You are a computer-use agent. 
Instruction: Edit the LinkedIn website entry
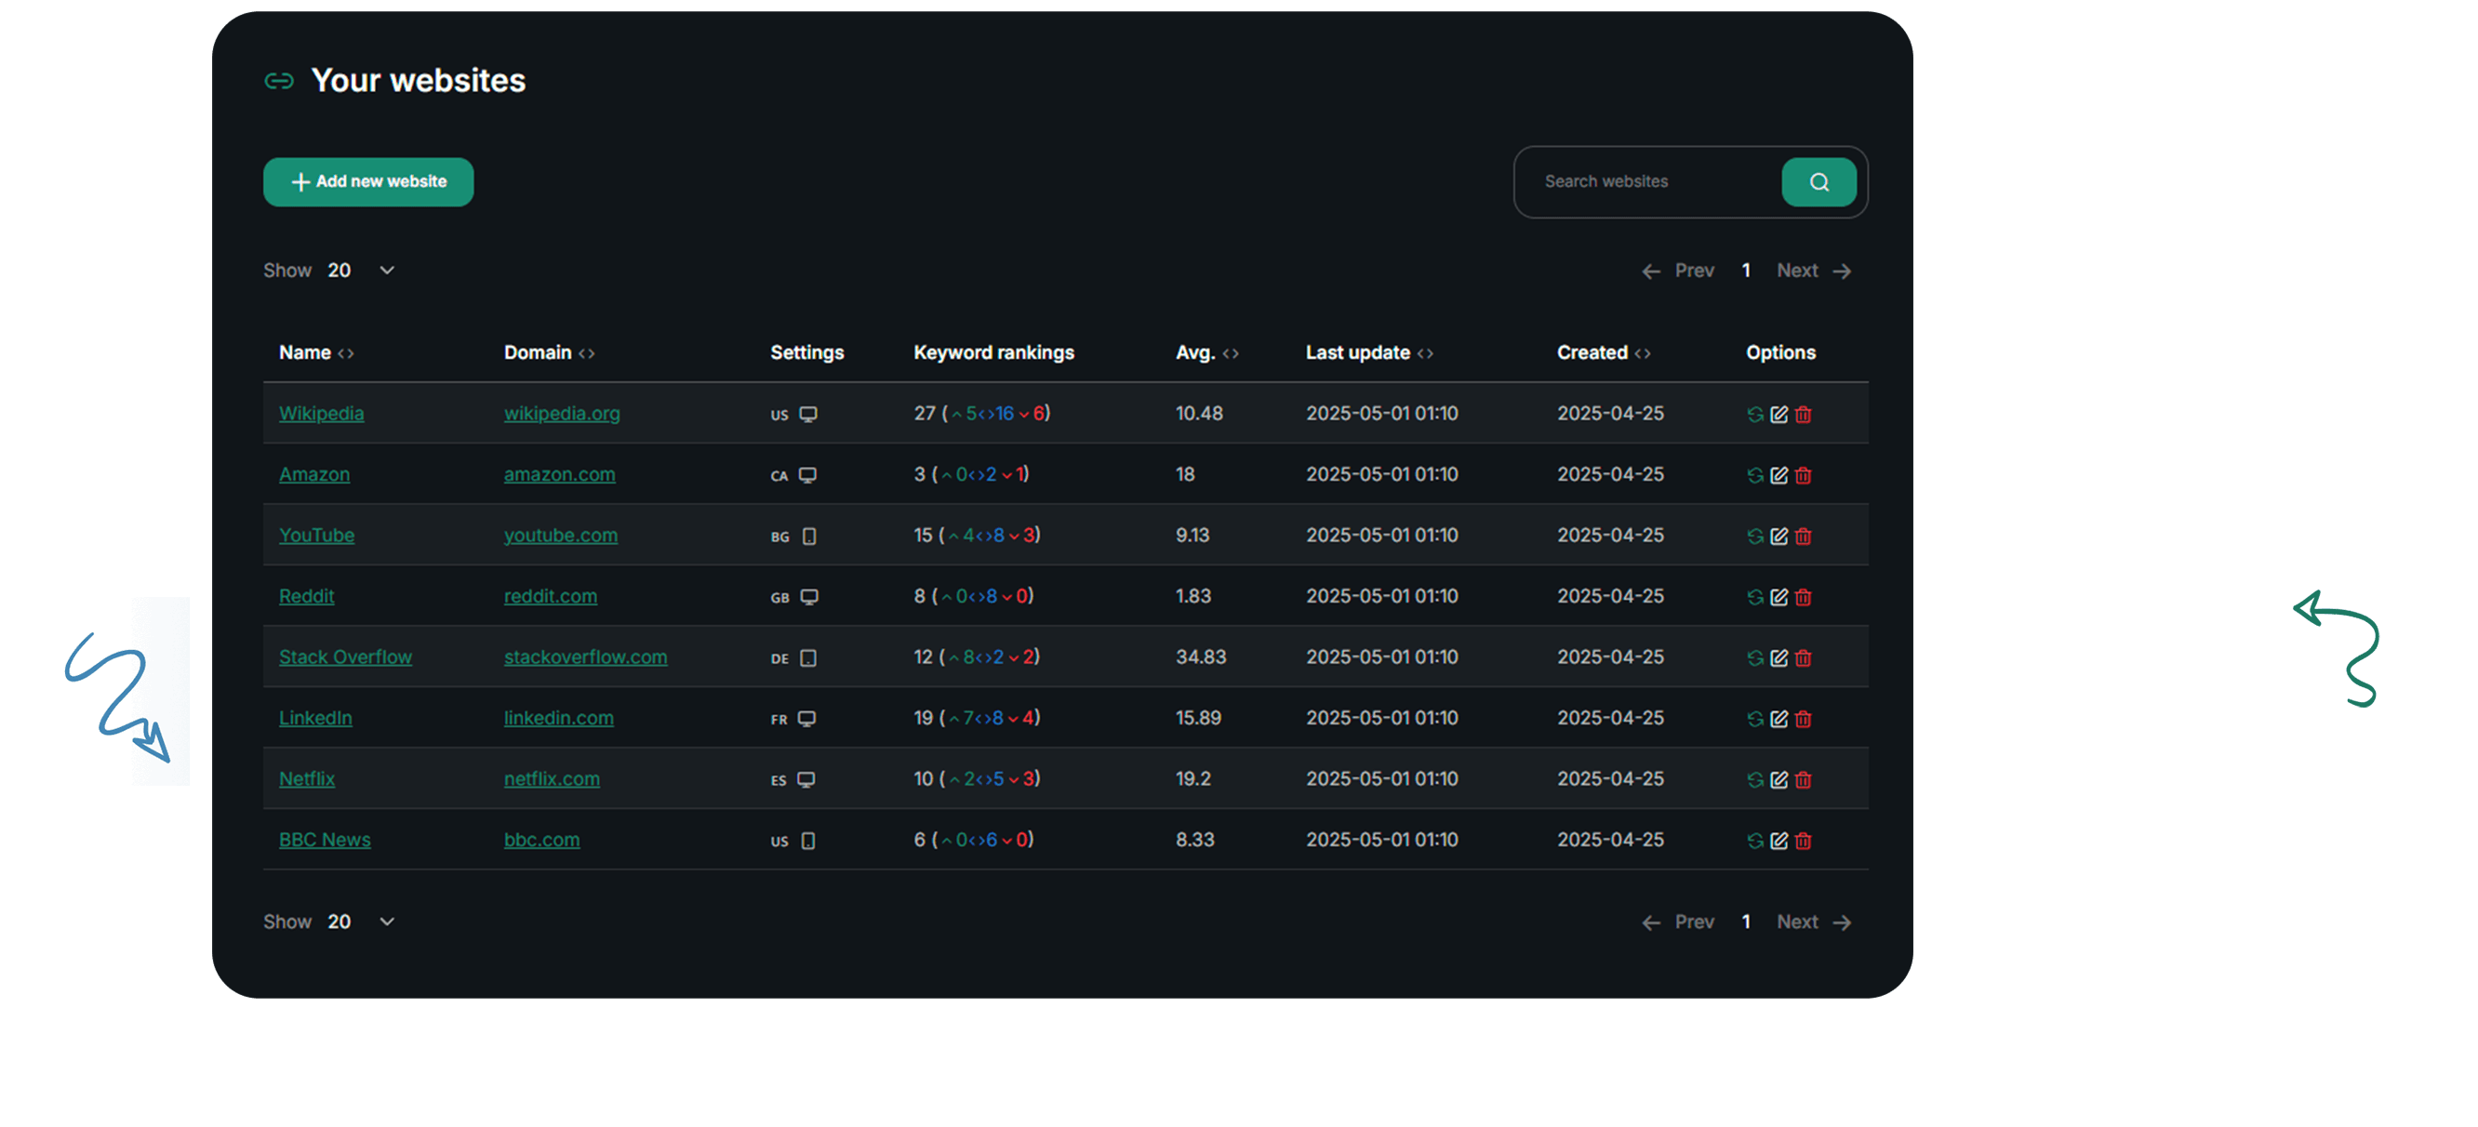[x=1779, y=720]
